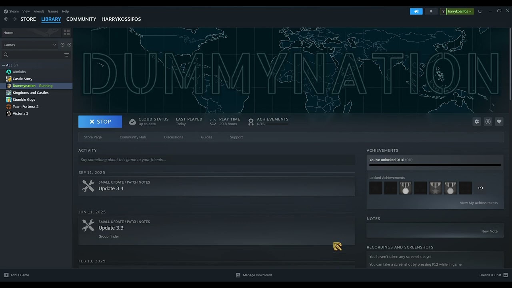This screenshot has width=512, height=288.
Task: Click the first locked achievement thumbnail
Action: (x=376, y=188)
